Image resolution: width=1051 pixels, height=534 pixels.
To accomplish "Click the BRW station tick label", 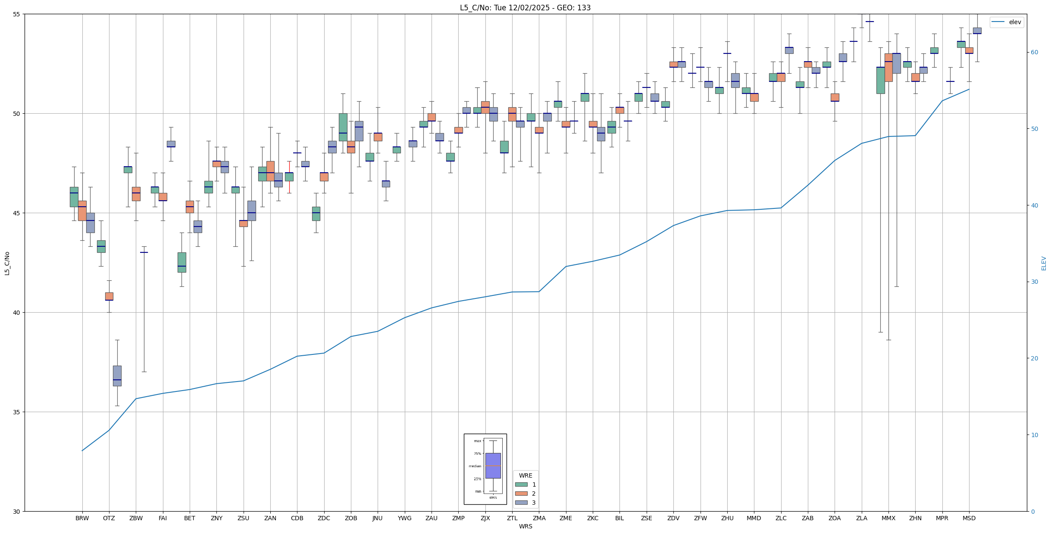I will (82, 518).
